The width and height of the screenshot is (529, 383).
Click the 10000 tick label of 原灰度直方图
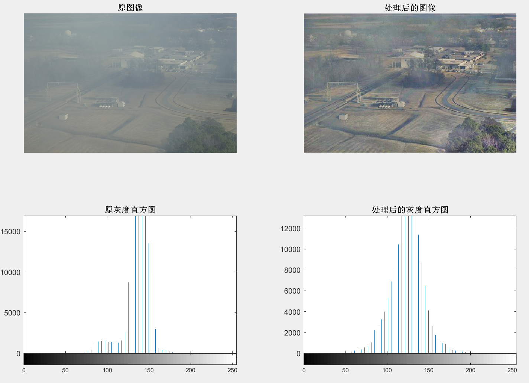click(10, 272)
